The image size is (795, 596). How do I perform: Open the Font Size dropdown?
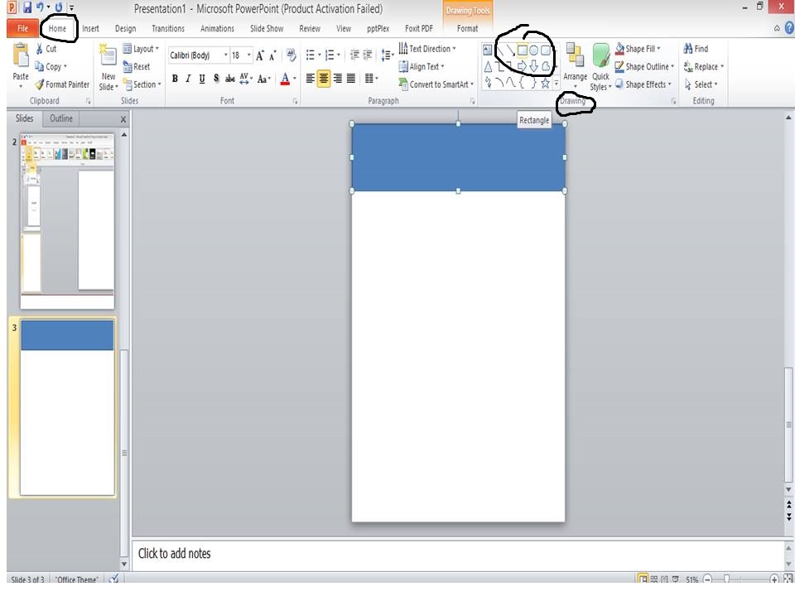click(x=248, y=55)
